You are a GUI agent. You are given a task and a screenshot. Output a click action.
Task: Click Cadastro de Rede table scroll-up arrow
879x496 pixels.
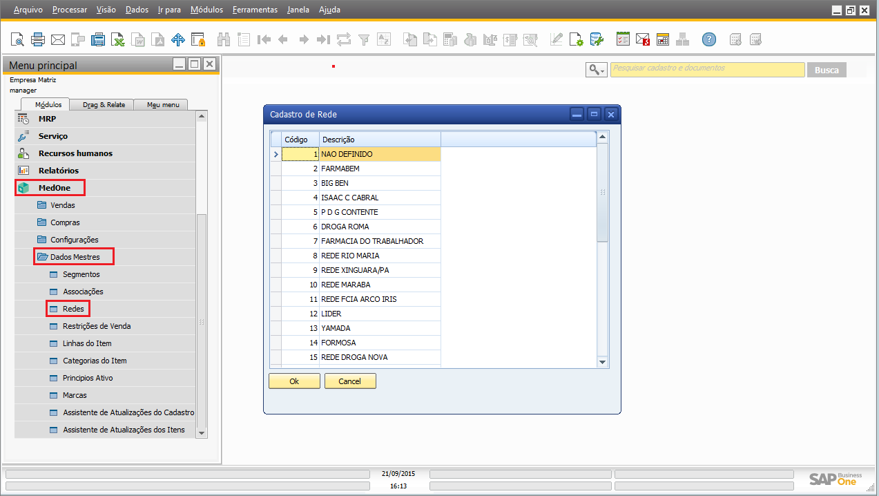point(602,137)
